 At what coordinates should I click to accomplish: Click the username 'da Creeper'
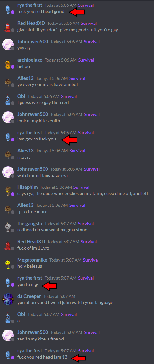[29, 296]
